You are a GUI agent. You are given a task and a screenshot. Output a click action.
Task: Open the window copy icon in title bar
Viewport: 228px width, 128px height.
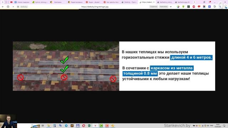tap(204, 2)
